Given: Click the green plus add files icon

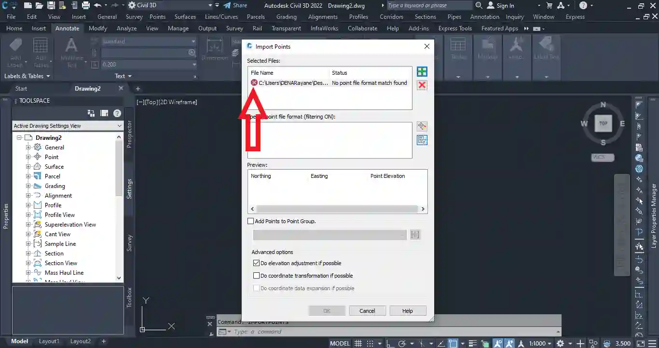Looking at the screenshot, I should click(422, 72).
